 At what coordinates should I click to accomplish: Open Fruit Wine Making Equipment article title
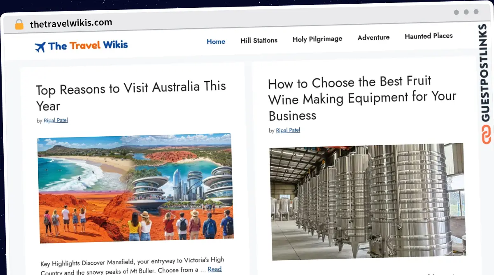click(x=362, y=99)
